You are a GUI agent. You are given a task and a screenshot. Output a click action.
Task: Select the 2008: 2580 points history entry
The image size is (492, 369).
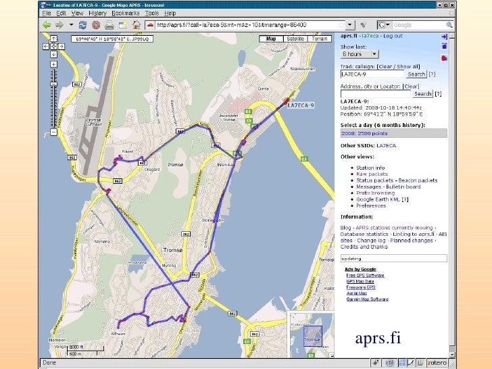click(x=394, y=133)
